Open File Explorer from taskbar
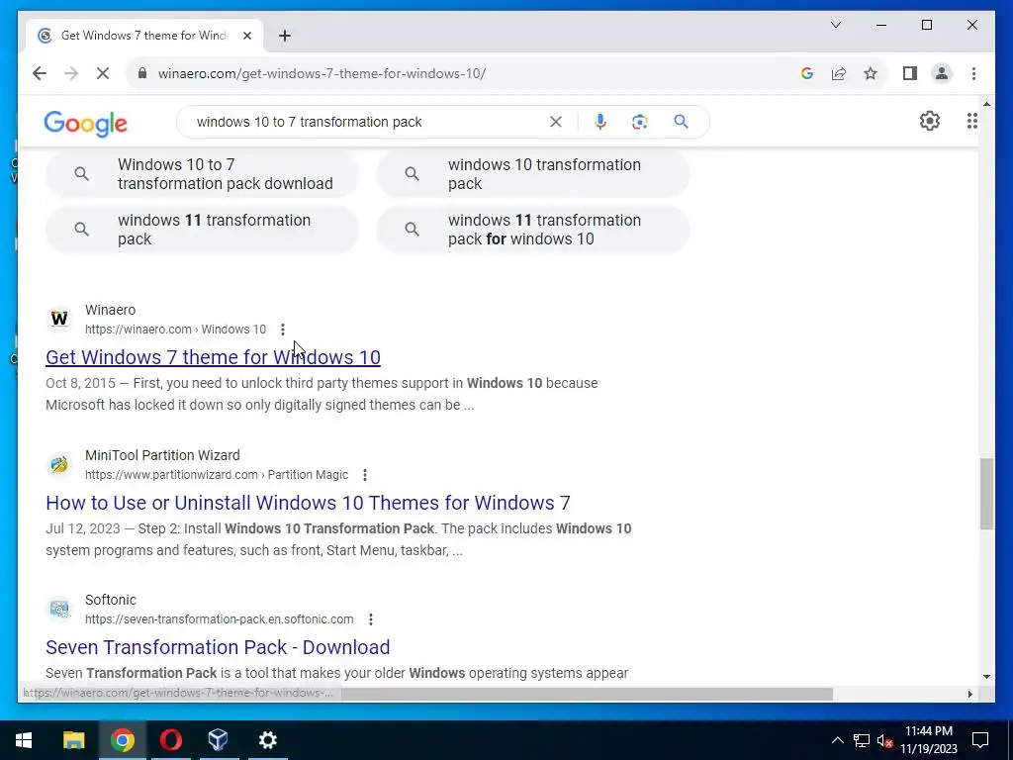The height and width of the screenshot is (760, 1013). coord(73,740)
